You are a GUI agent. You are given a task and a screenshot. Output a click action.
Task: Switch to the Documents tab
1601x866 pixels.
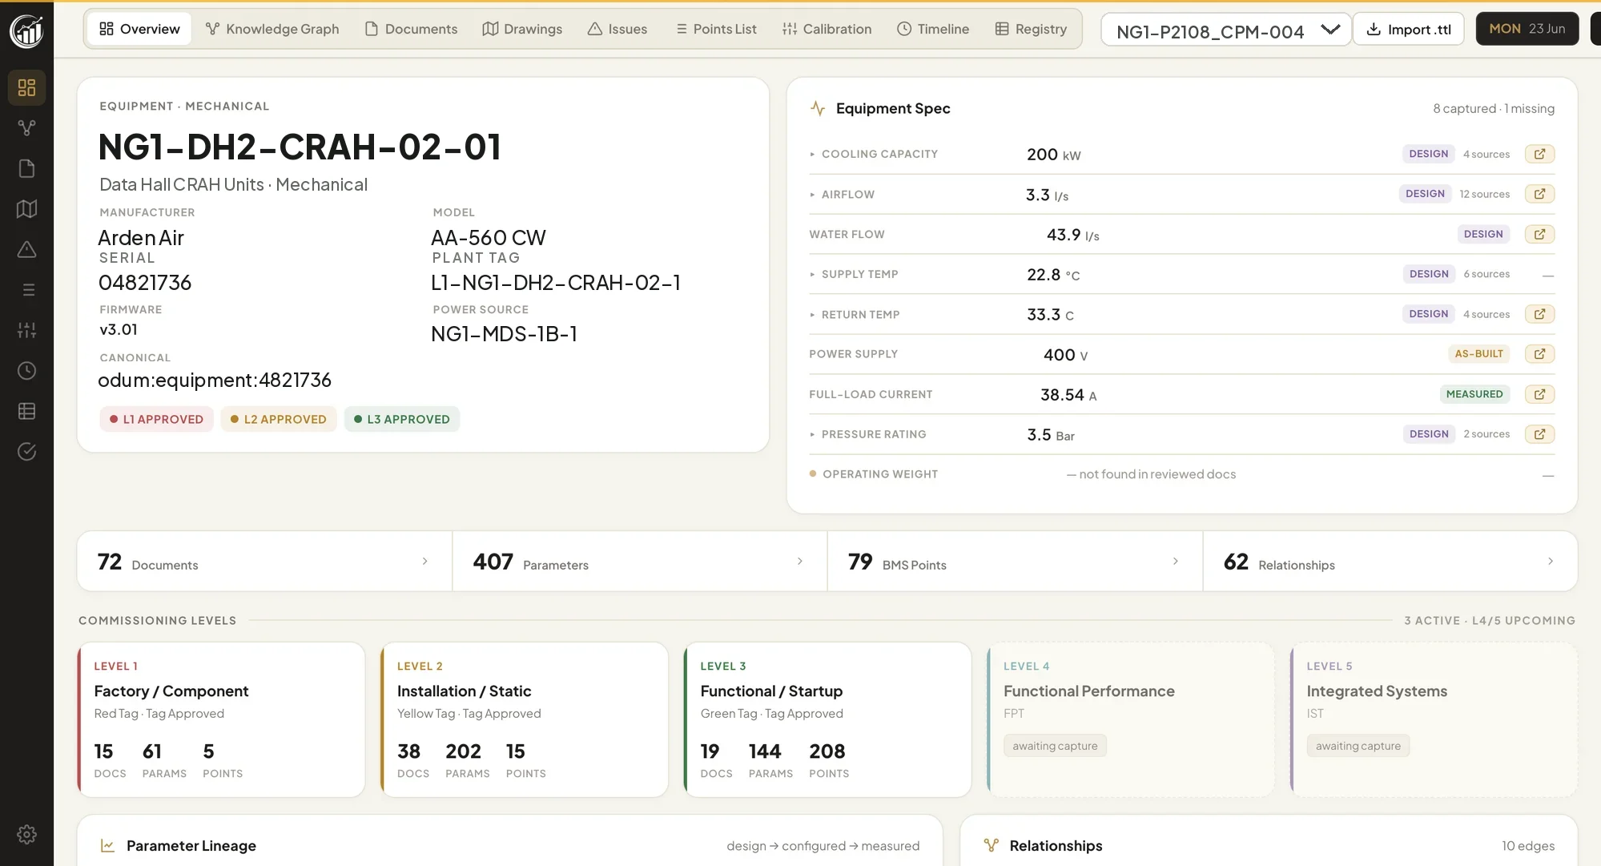tap(411, 29)
